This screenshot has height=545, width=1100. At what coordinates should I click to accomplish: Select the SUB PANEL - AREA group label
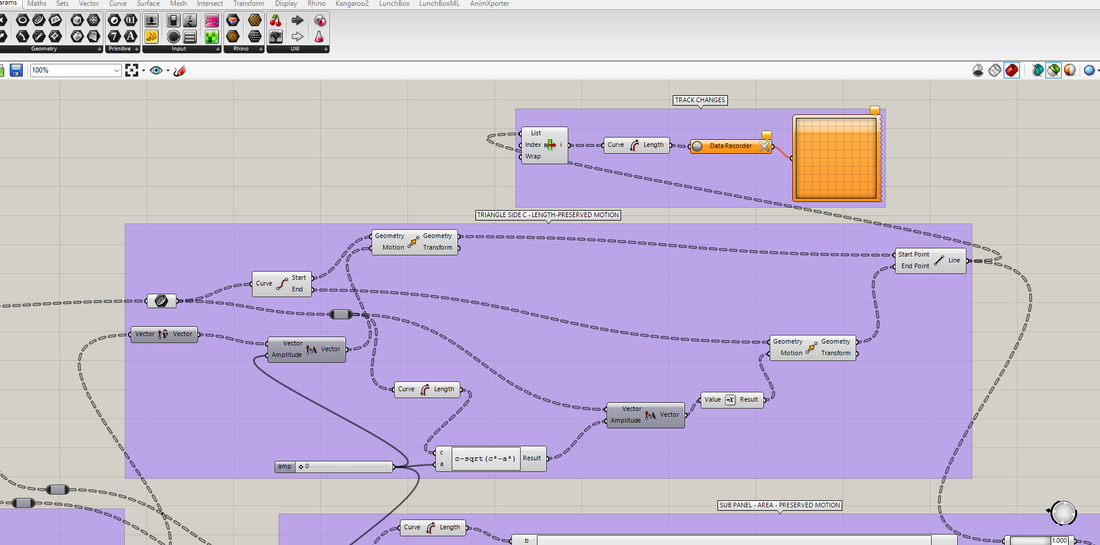click(x=780, y=505)
